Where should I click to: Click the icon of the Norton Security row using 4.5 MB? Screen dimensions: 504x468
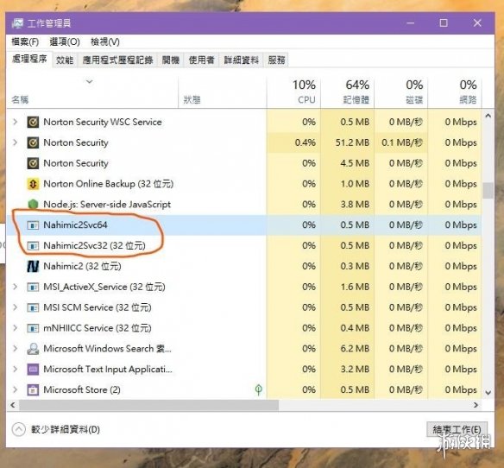(33, 163)
